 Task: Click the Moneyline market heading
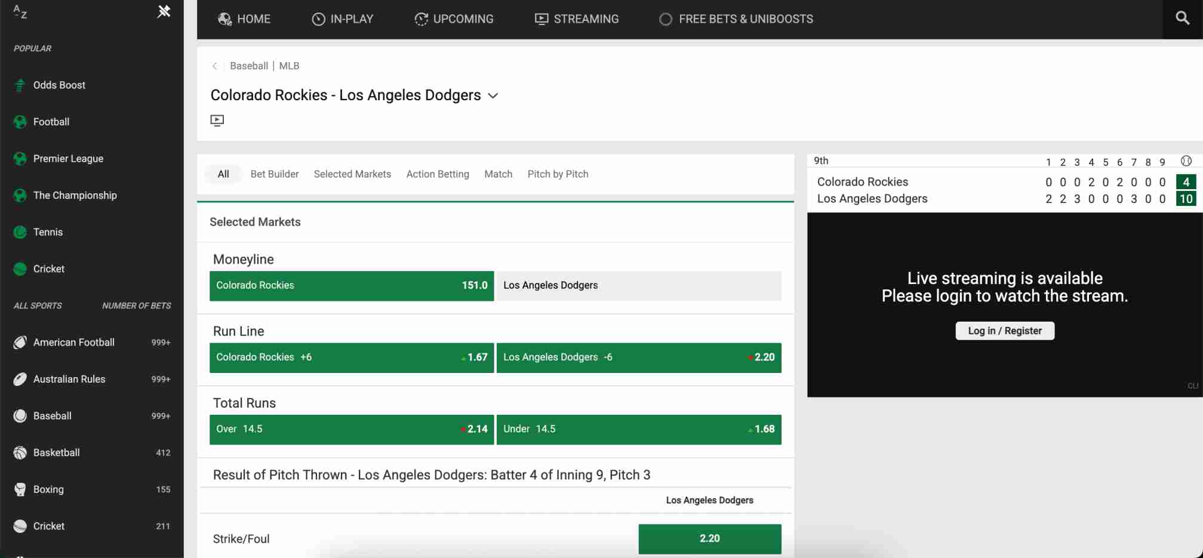coord(244,260)
